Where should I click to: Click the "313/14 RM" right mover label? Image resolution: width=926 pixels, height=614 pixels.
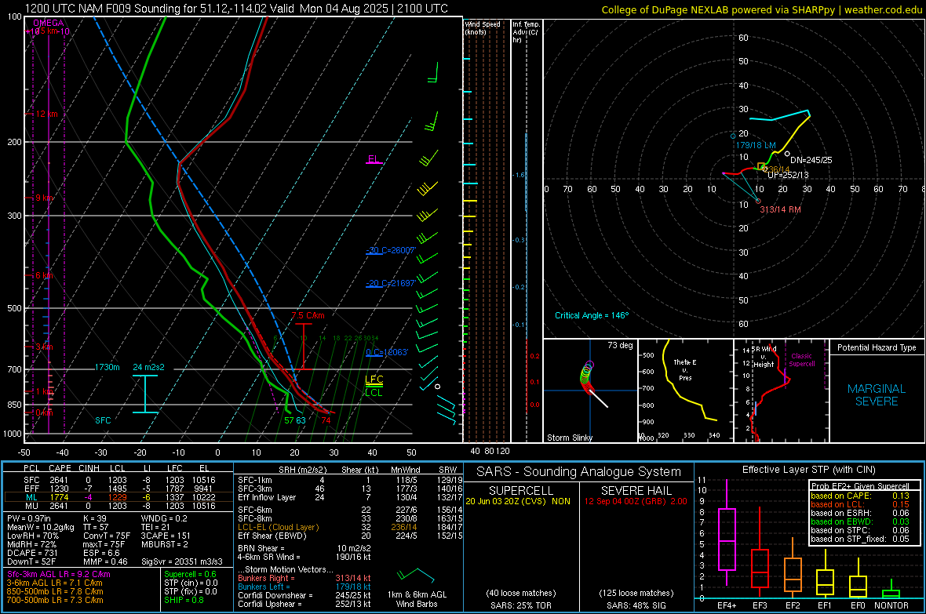(780, 209)
